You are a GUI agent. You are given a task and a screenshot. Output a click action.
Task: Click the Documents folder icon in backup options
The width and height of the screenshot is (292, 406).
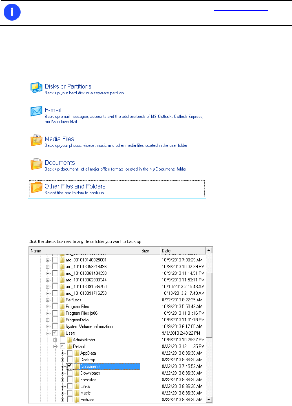[x=36, y=164]
